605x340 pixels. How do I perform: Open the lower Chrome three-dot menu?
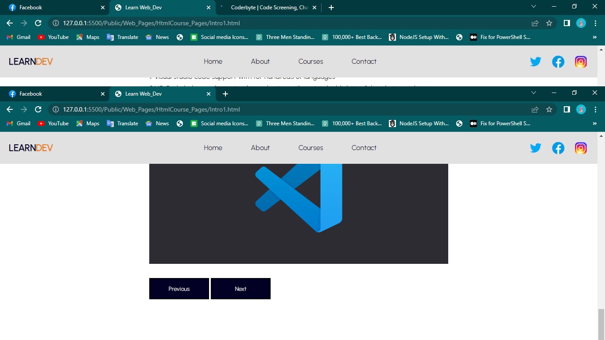click(595, 109)
